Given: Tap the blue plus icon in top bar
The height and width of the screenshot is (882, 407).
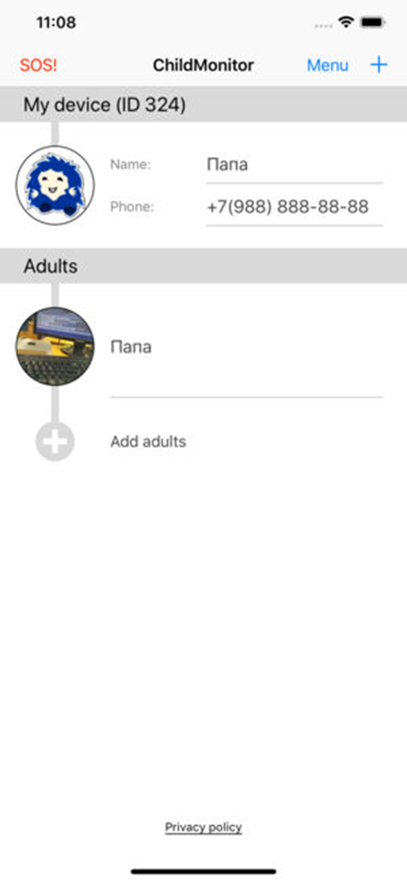Looking at the screenshot, I should [379, 65].
